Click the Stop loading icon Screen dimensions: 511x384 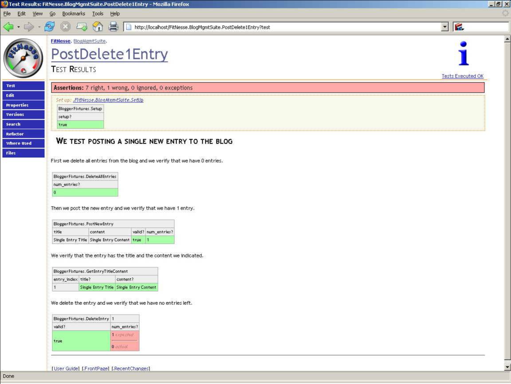pos(65,27)
